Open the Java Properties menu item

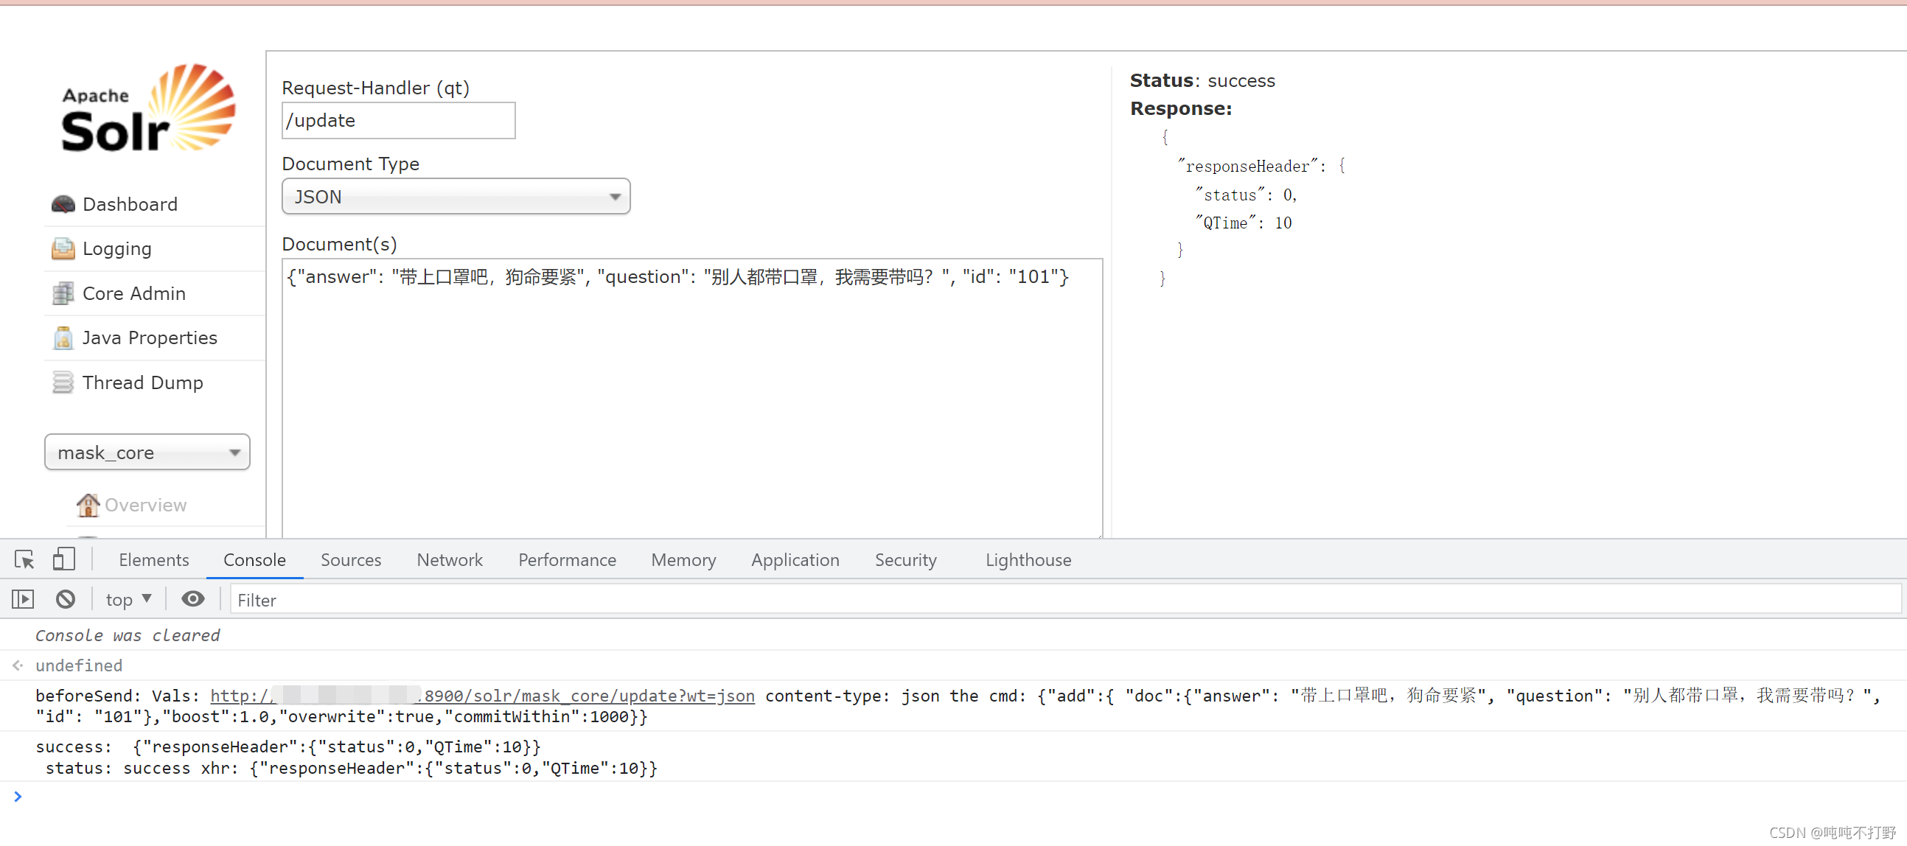click(x=150, y=338)
